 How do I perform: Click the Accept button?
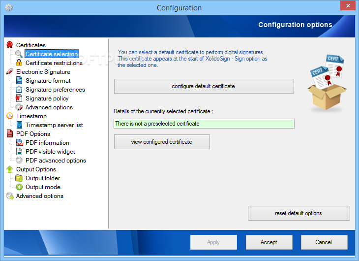point(269,242)
